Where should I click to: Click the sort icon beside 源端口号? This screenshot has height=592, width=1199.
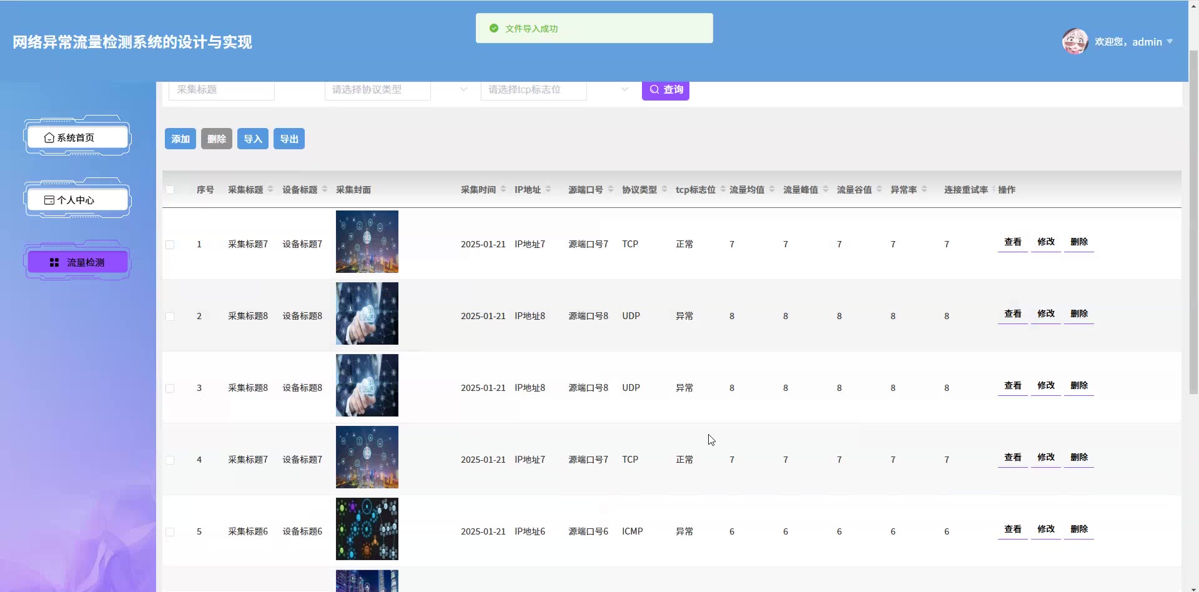[x=611, y=189]
